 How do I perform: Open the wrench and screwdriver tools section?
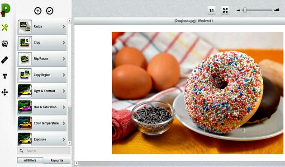5,28
